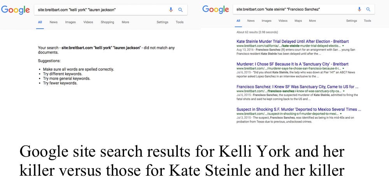Click the magnifier search icon in left search box

180,10
